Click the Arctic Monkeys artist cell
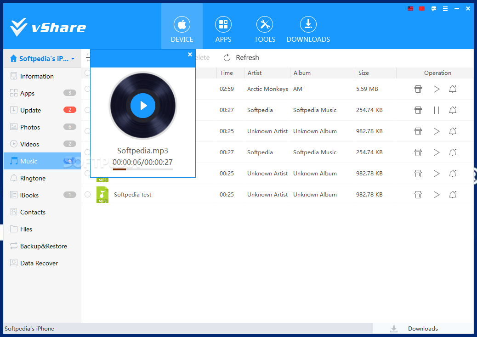Viewport: 477px width, 337px height. pyautogui.click(x=267, y=89)
